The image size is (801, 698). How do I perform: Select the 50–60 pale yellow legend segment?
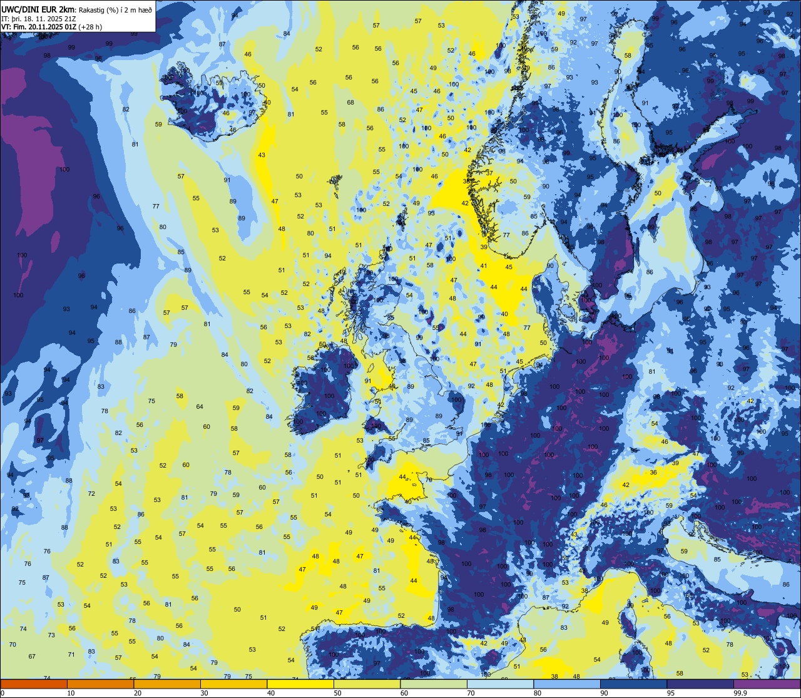367,684
